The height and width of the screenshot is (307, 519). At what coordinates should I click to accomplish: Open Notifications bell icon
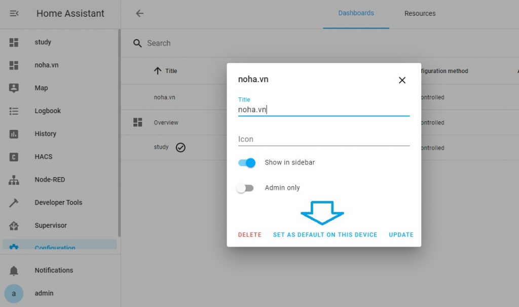point(14,270)
